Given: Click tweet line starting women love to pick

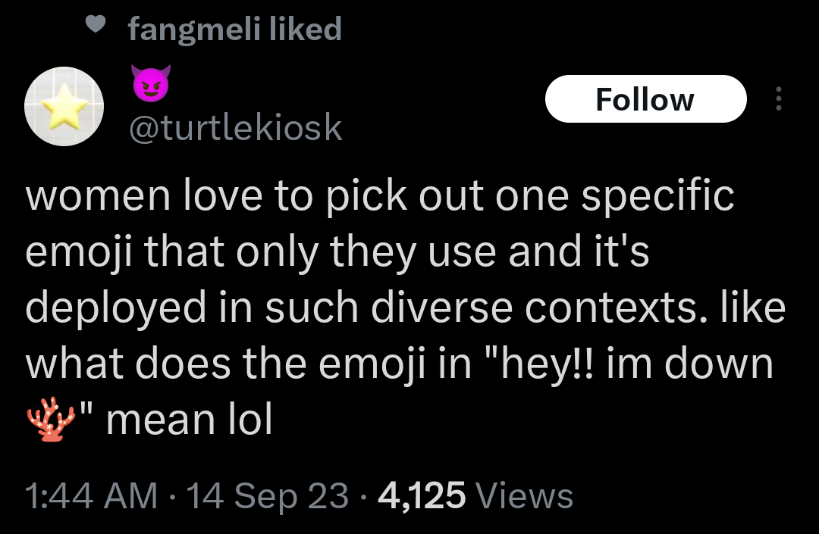Looking at the screenshot, I should (379, 197).
